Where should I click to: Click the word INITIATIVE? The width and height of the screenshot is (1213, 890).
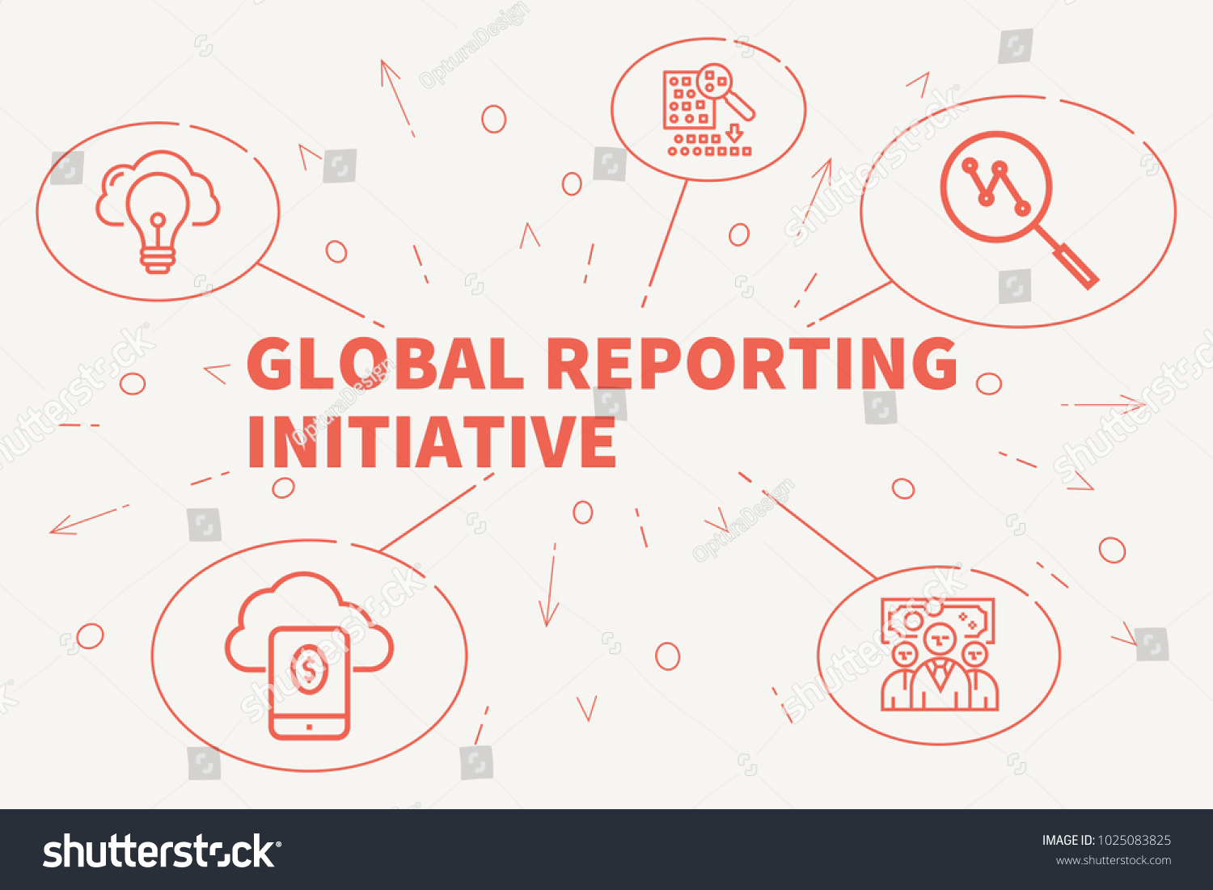432,442
